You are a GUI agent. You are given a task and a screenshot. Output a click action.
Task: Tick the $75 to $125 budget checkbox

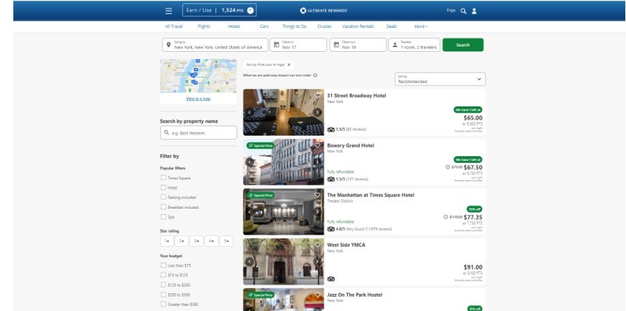(x=163, y=275)
